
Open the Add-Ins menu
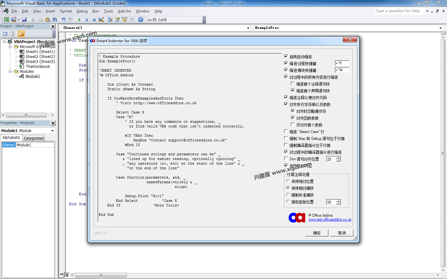click(124, 11)
